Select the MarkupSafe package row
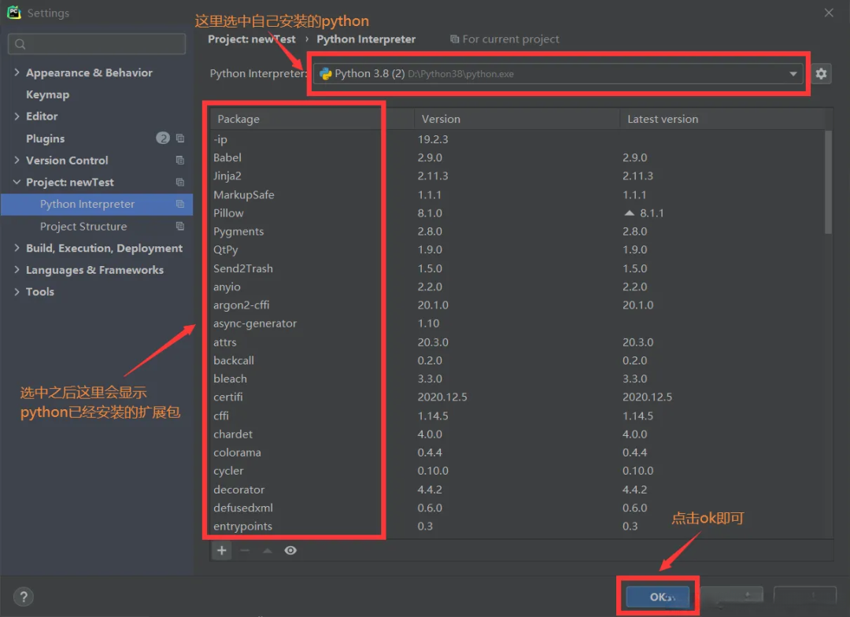850x617 pixels. pos(517,194)
